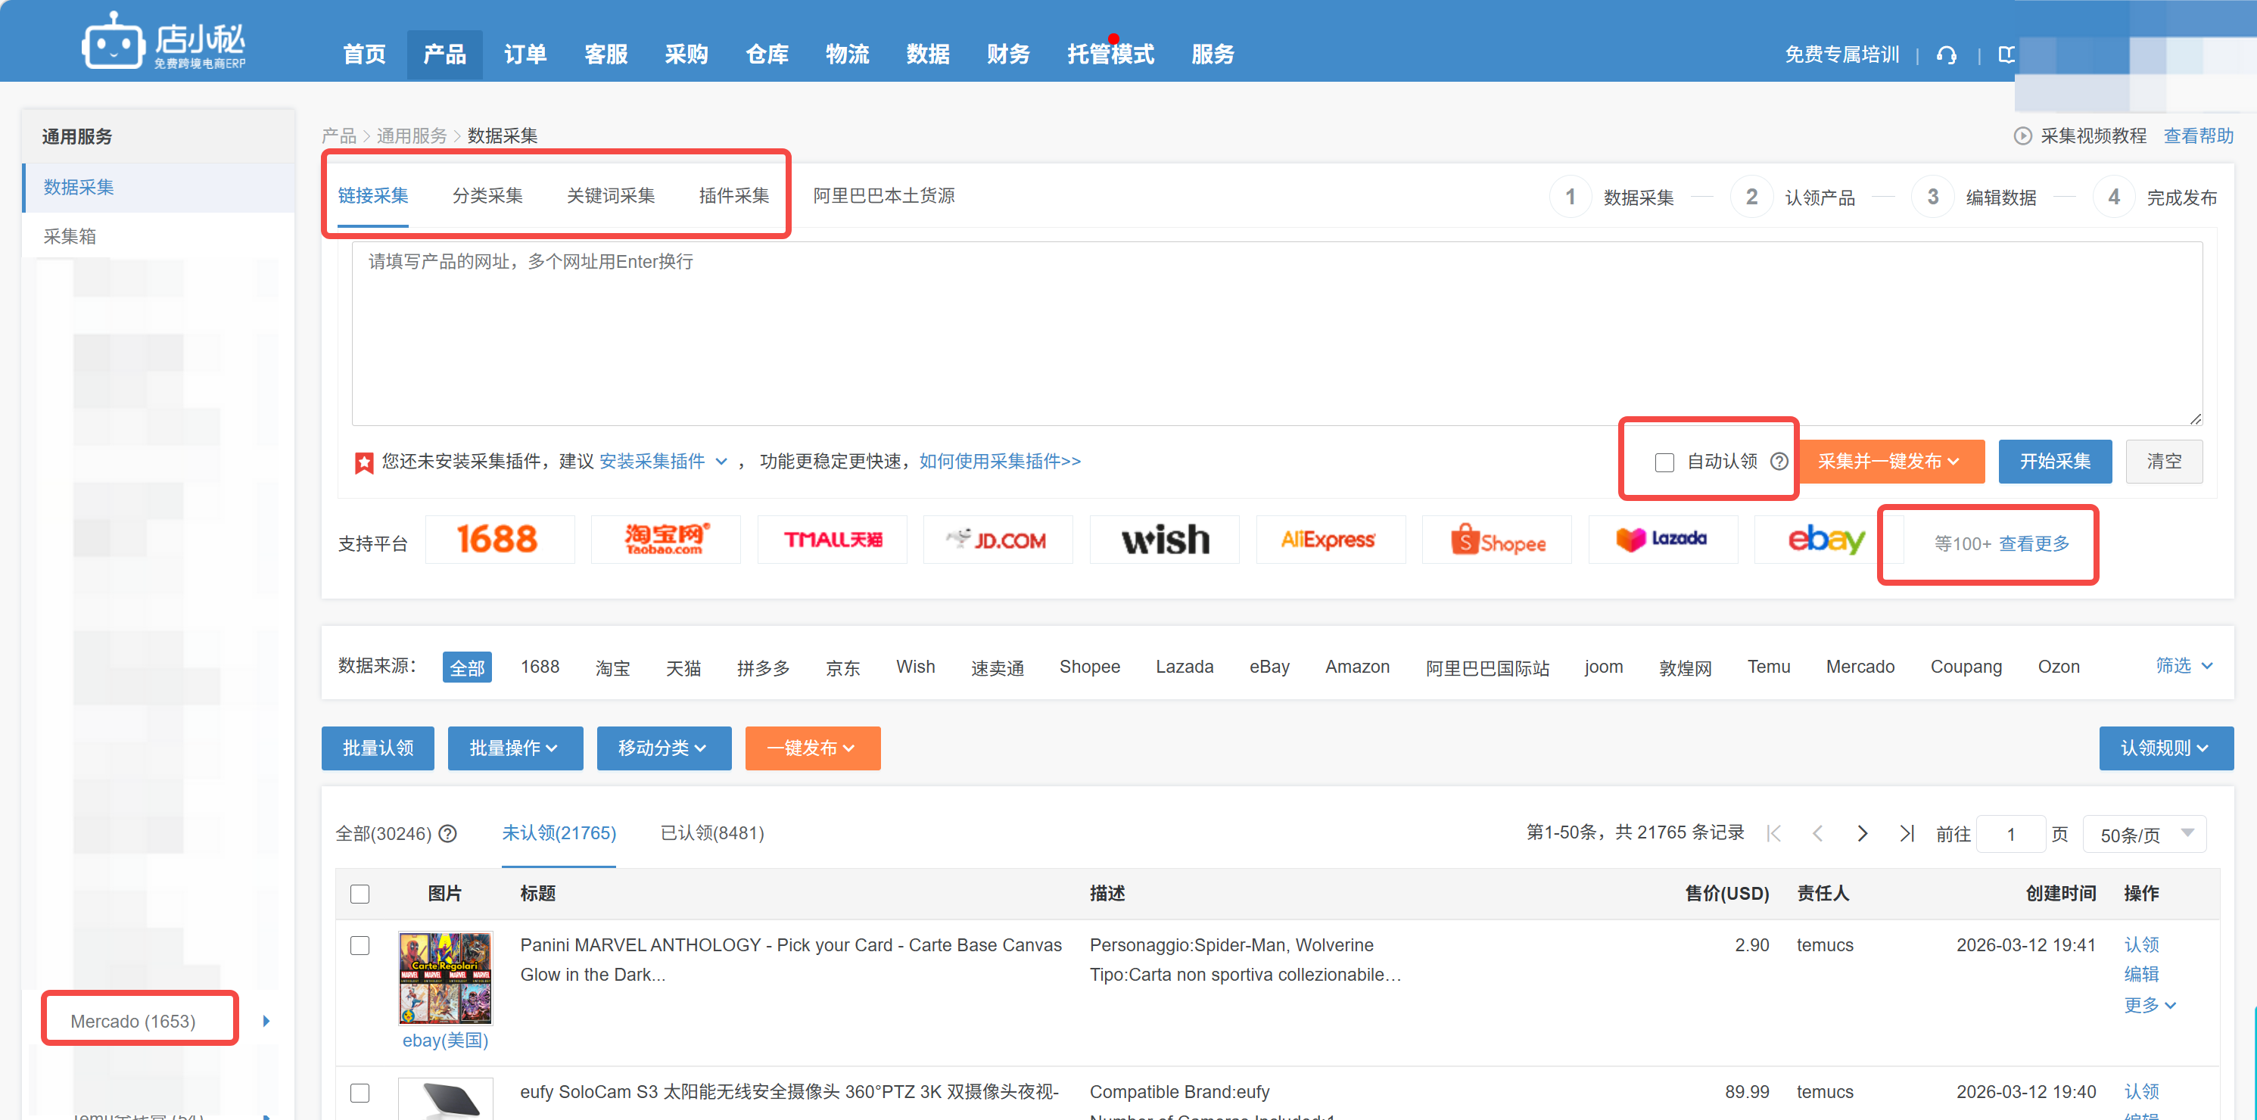Click the play icon beside 采集视频教程

(2022, 135)
